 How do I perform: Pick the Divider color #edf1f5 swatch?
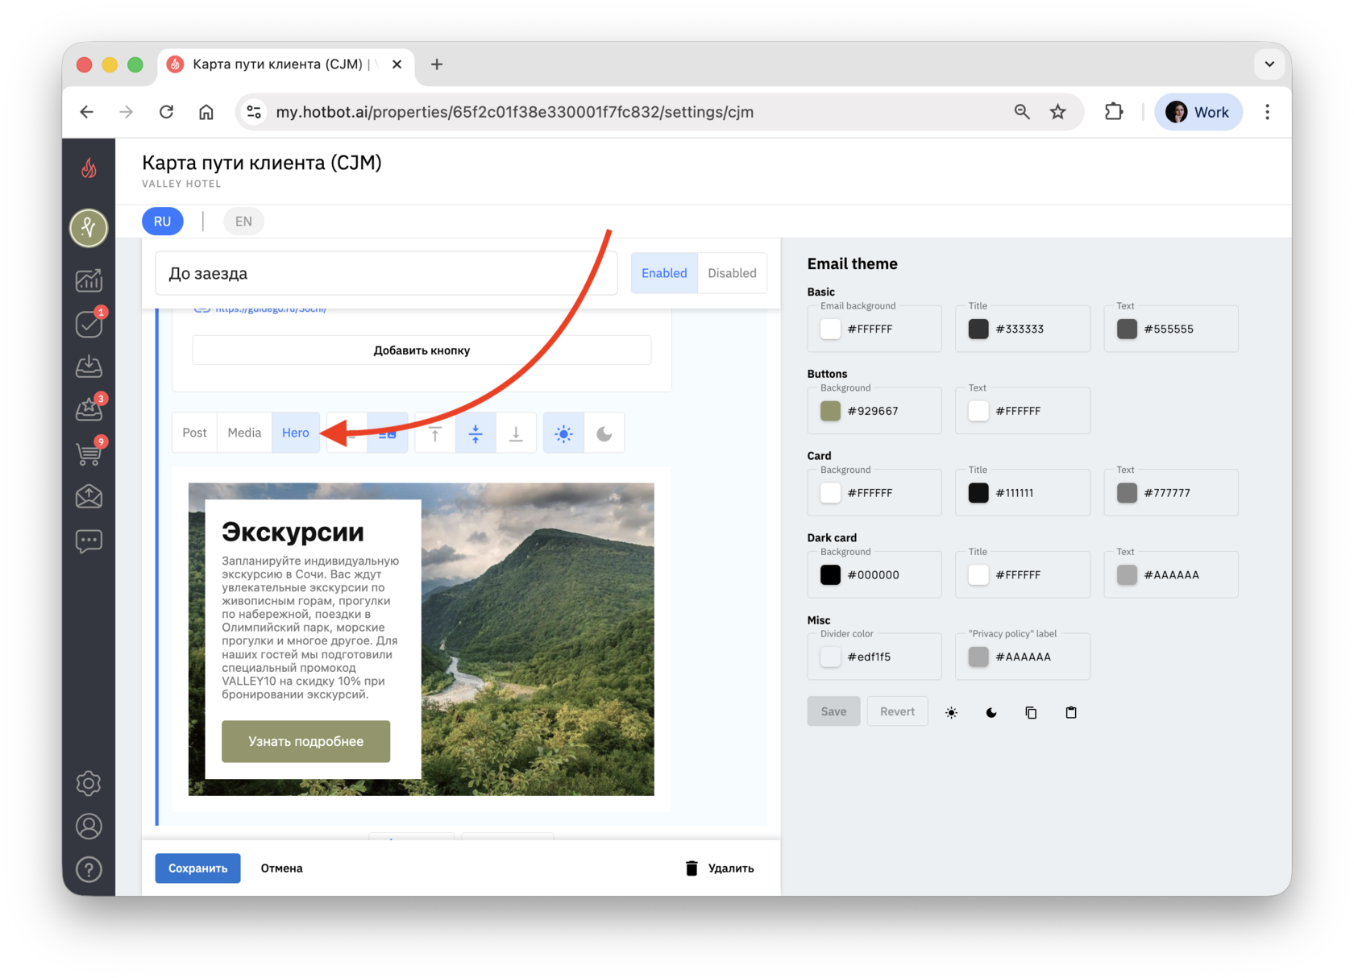pyautogui.click(x=830, y=657)
